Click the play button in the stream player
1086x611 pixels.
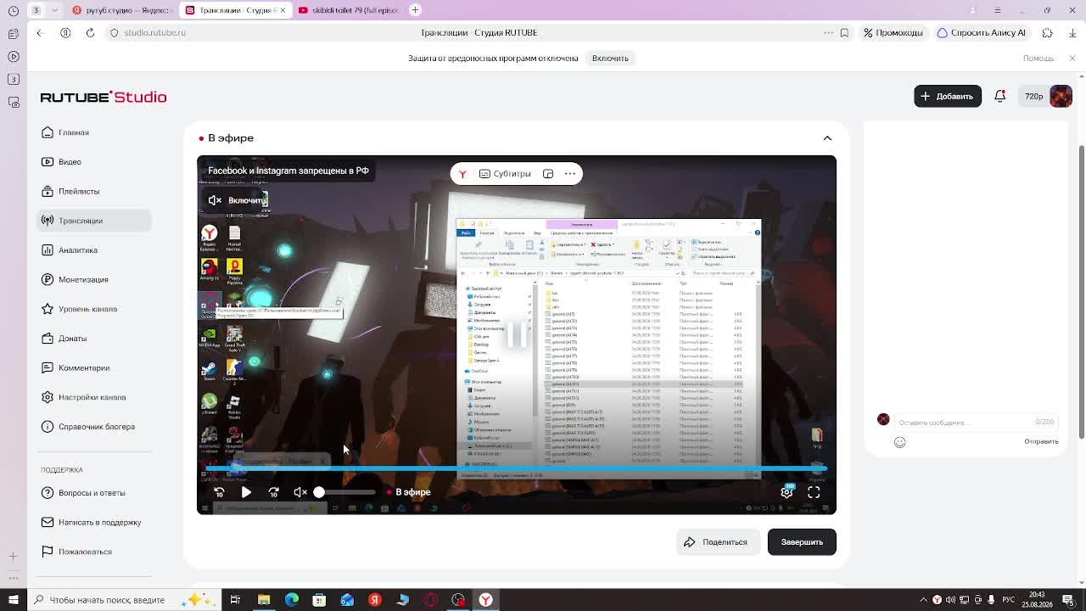coord(246,492)
